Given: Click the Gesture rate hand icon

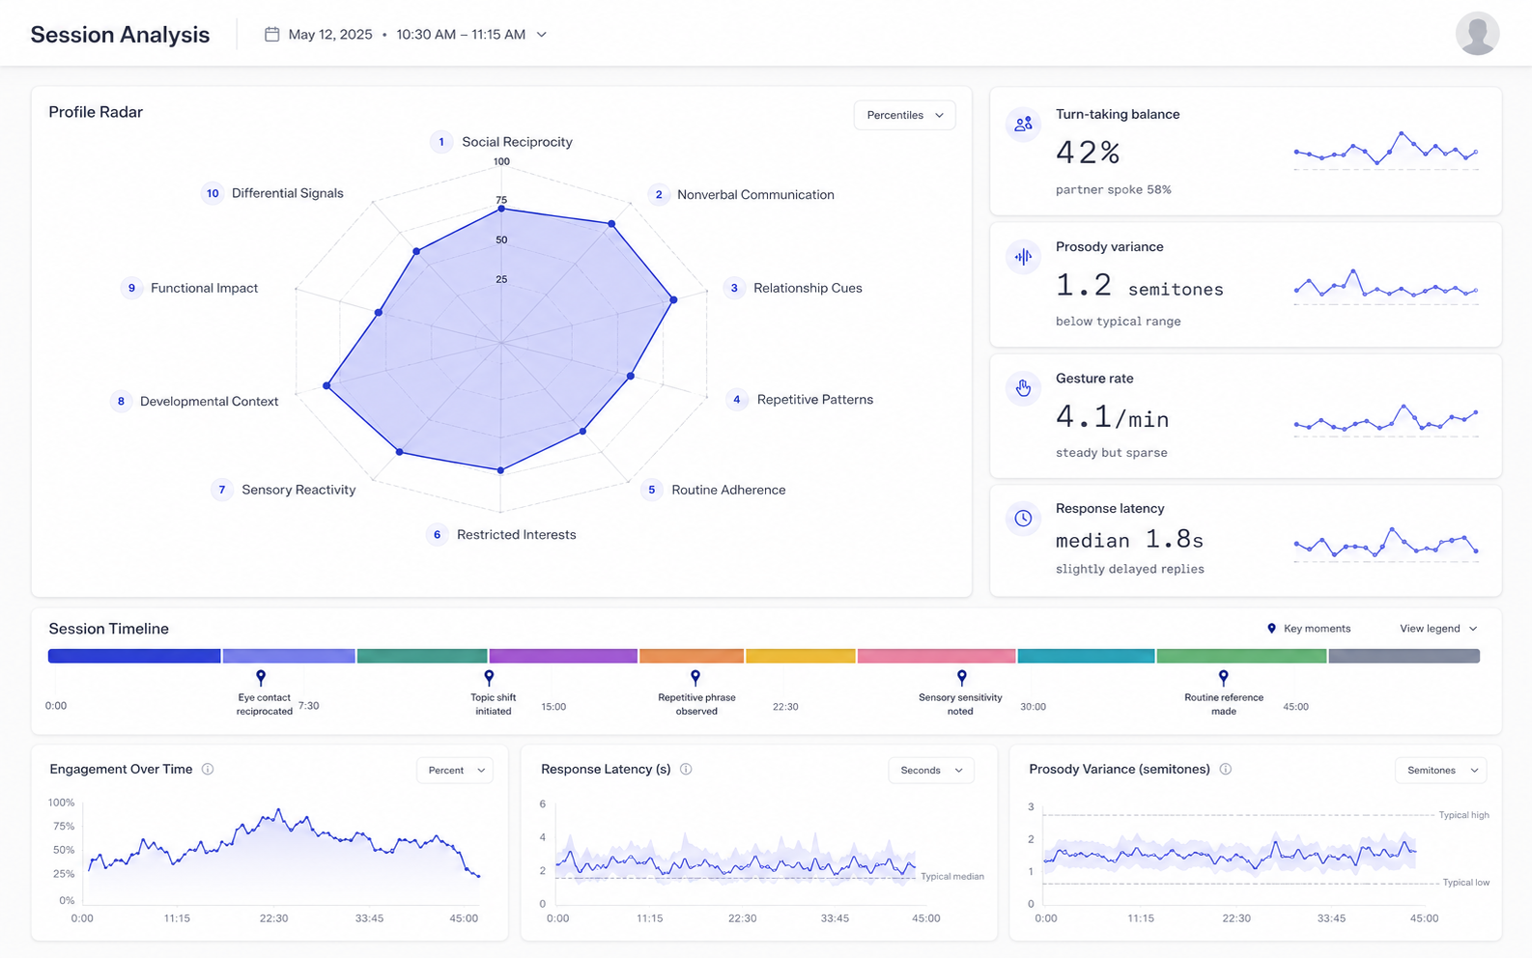Looking at the screenshot, I should coord(1023,387).
